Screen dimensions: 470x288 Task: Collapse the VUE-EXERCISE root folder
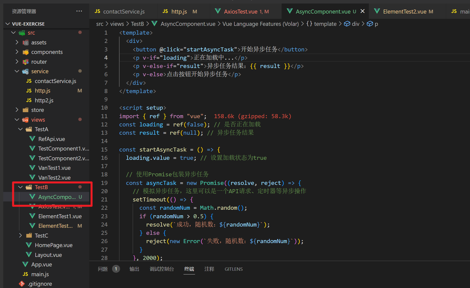pyautogui.click(x=8, y=24)
